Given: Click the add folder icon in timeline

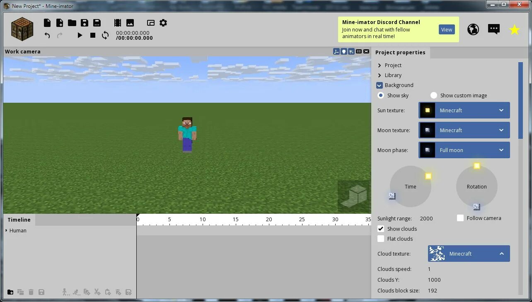Looking at the screenshot, I should click(x=10, y=292).
